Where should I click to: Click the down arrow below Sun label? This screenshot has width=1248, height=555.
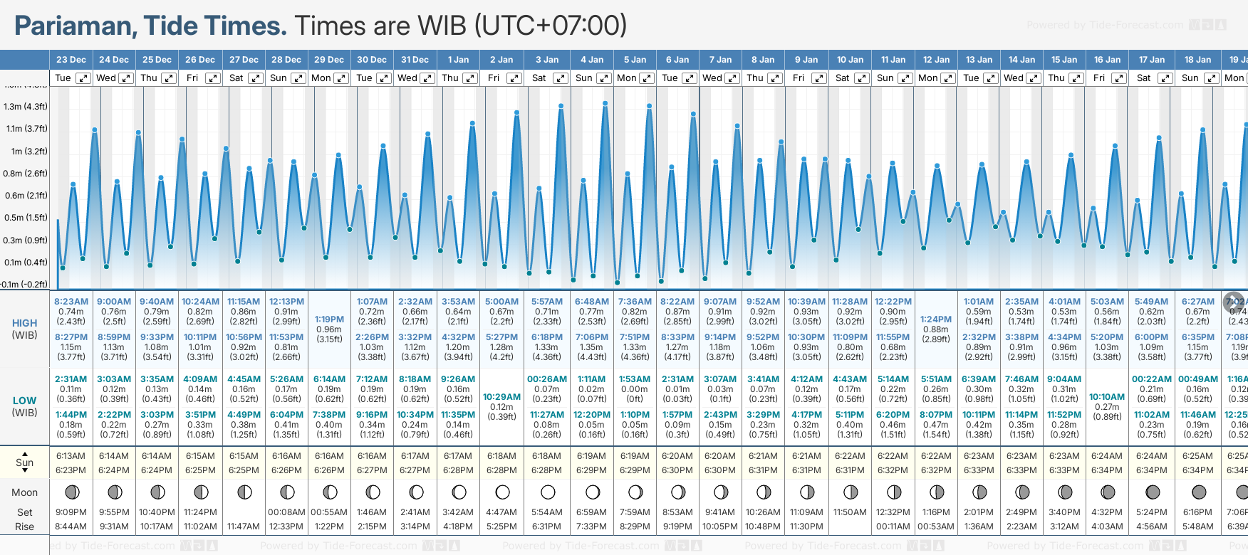point(25,471)
